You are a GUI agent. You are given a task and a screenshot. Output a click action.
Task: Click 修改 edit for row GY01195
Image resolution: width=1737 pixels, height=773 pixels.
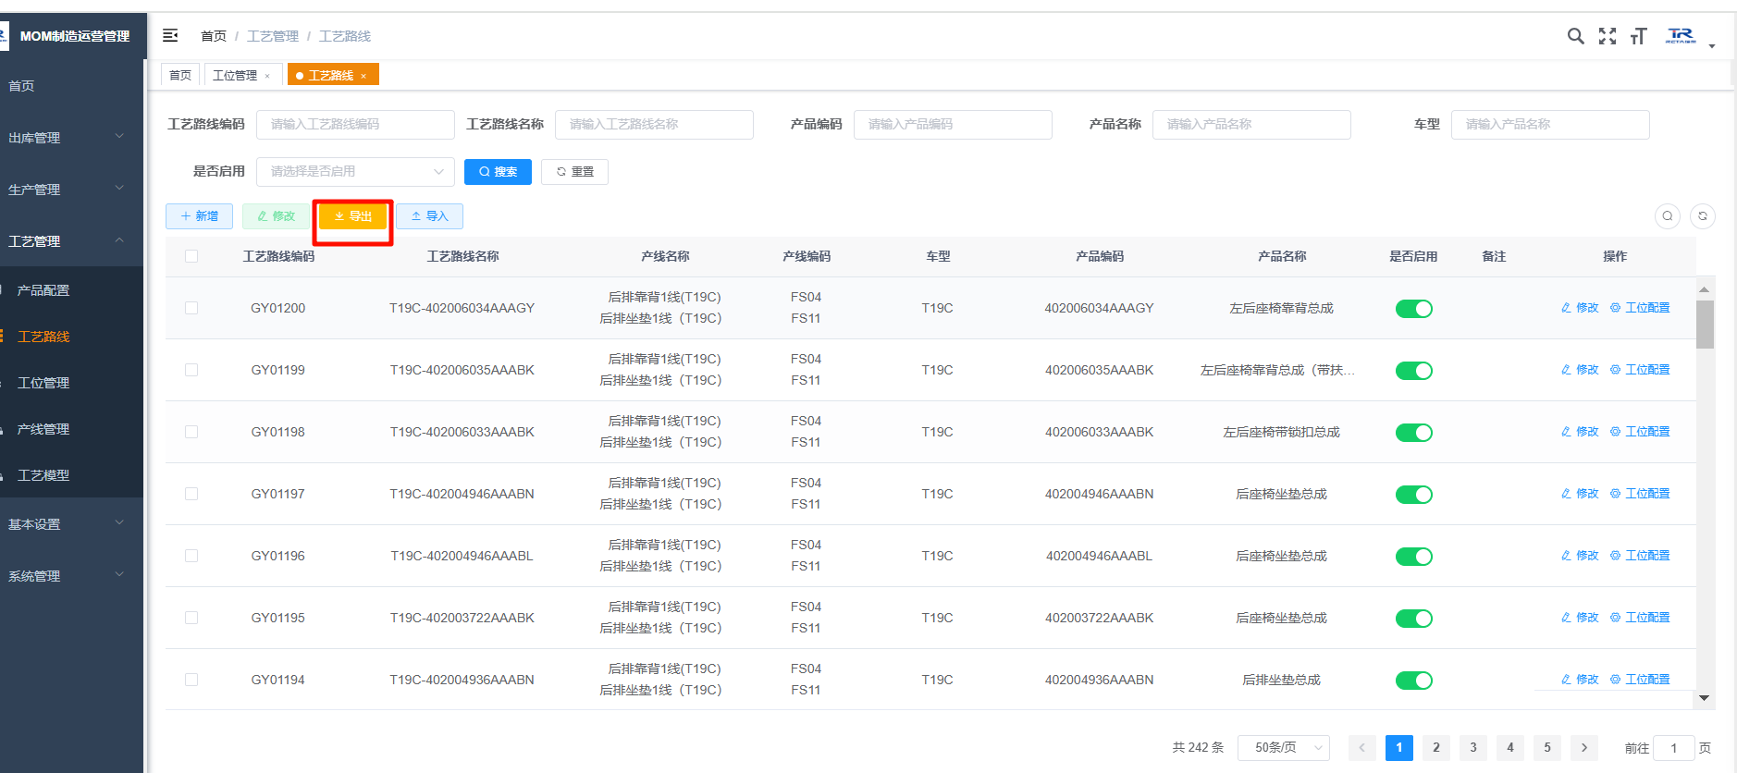[1580, 618]
